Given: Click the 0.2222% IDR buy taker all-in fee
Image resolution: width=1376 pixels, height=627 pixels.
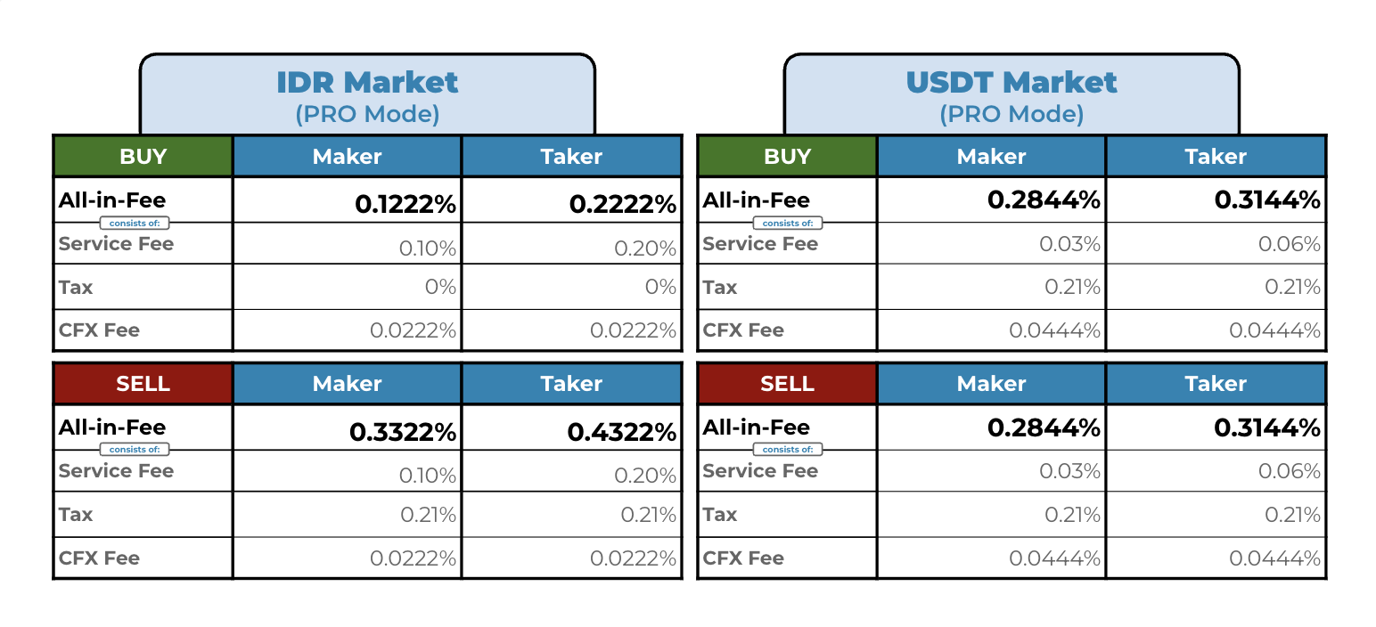Looking at the screenshot, I should (623, 205).
